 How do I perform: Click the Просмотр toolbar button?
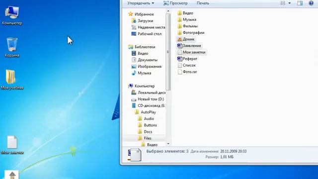click(x=175, y=3)
